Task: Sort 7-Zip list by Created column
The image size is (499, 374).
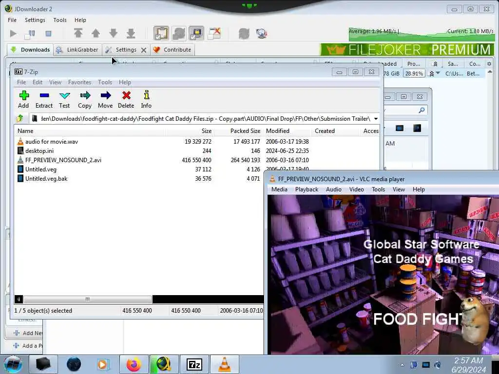Action: click(x=336, y=131)
